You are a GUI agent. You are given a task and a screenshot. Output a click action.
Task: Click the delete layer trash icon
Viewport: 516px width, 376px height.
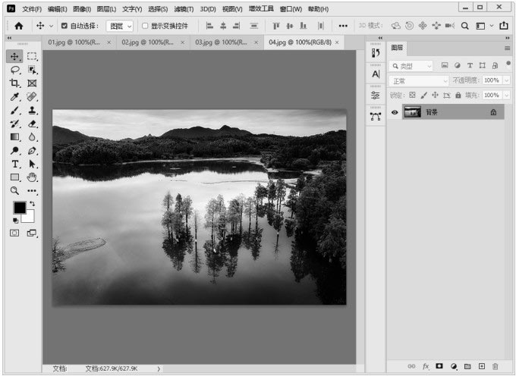point(495,366)
